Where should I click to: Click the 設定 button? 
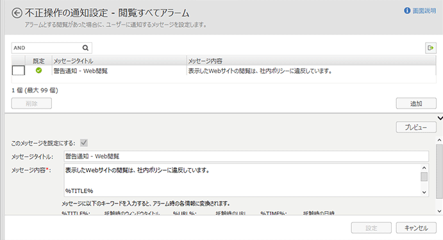[371, 228]
